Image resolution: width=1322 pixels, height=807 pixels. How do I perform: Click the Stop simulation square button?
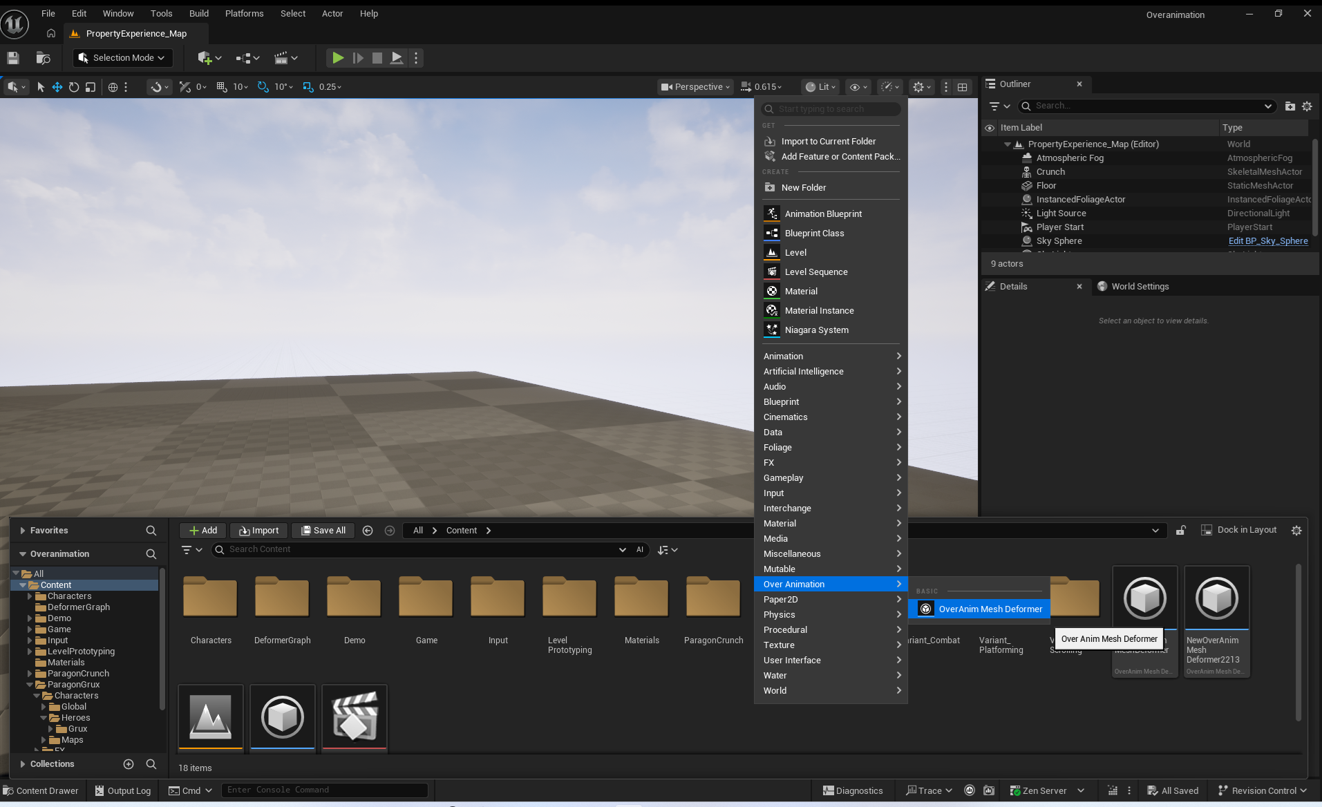pyautogui.click(x=377, y=58)
